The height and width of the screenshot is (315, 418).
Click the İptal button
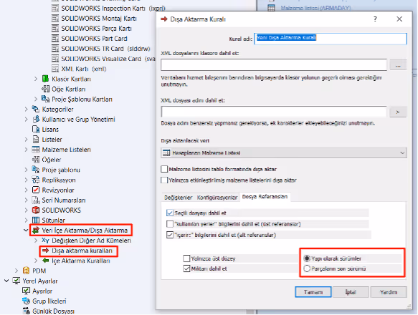point(351,292)
